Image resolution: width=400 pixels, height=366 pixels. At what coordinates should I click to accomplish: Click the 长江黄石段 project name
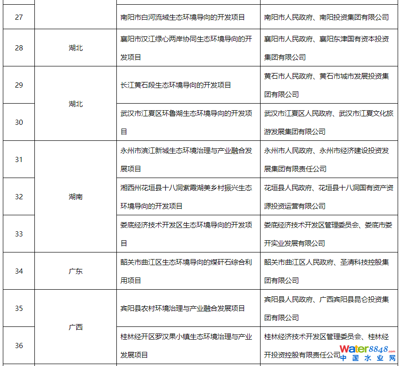point(176,85)
